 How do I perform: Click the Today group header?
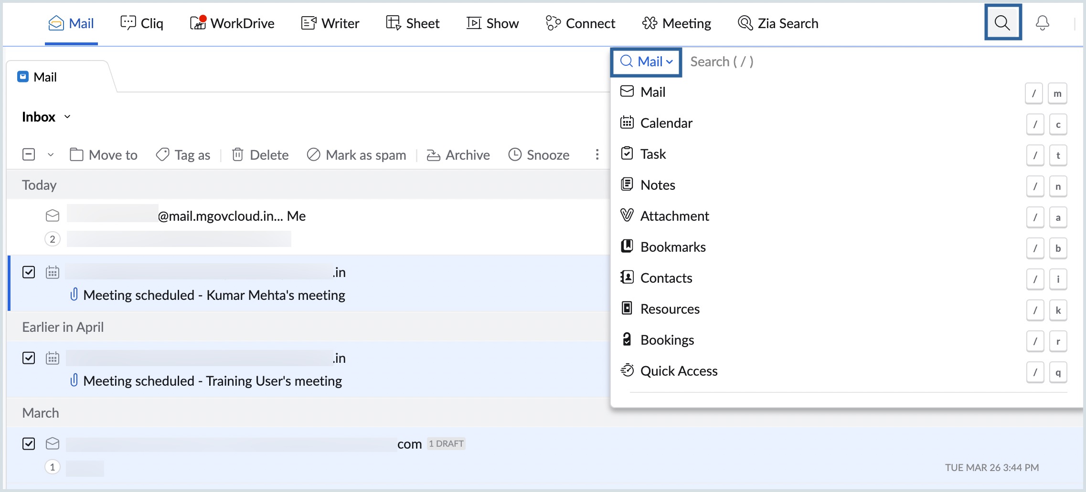click(39, 185)
